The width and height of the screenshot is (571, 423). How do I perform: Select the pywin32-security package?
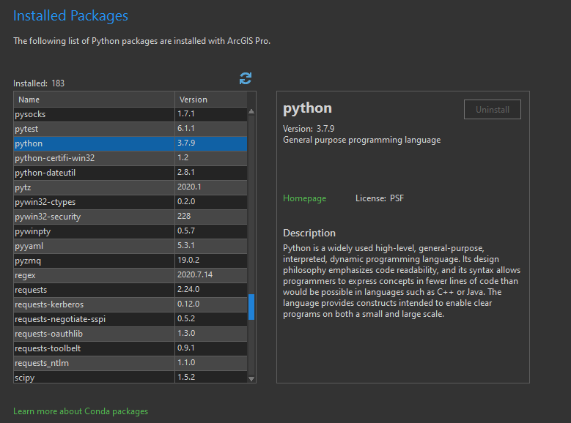point(130,217)
